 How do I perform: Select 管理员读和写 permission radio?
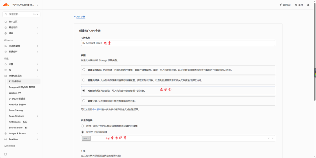pyautogui.click(x=84, y=70)
